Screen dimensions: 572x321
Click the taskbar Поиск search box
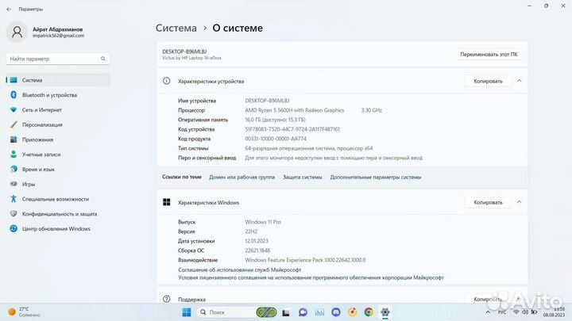point(226,312)
